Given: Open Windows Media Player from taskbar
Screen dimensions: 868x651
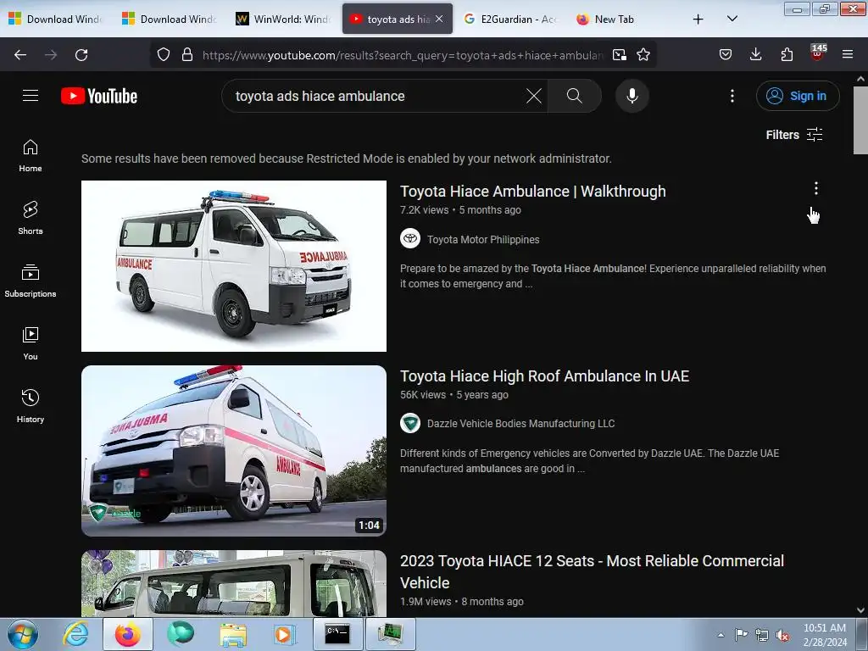Looking at the screenshot, I should (285, 634).
